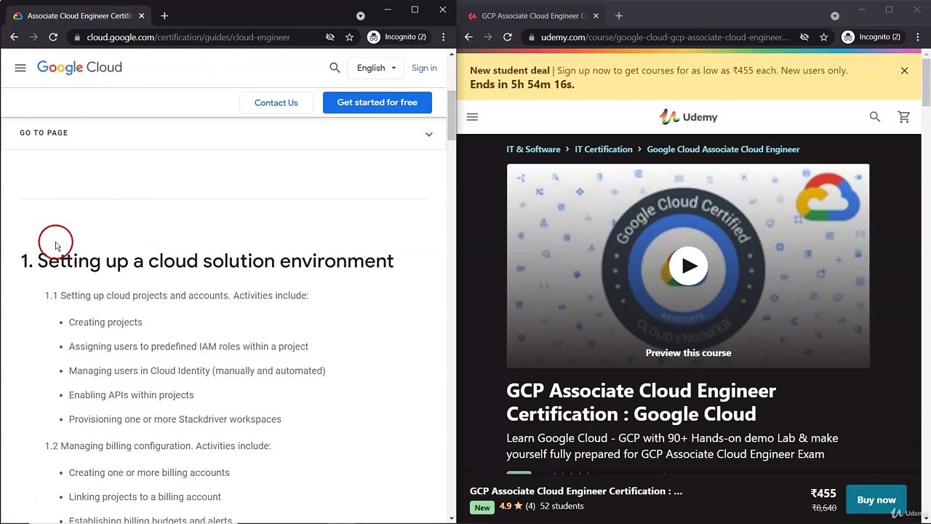931x524 pixels.
Task: Play the course preview video
Action: (x=688, y=266)
